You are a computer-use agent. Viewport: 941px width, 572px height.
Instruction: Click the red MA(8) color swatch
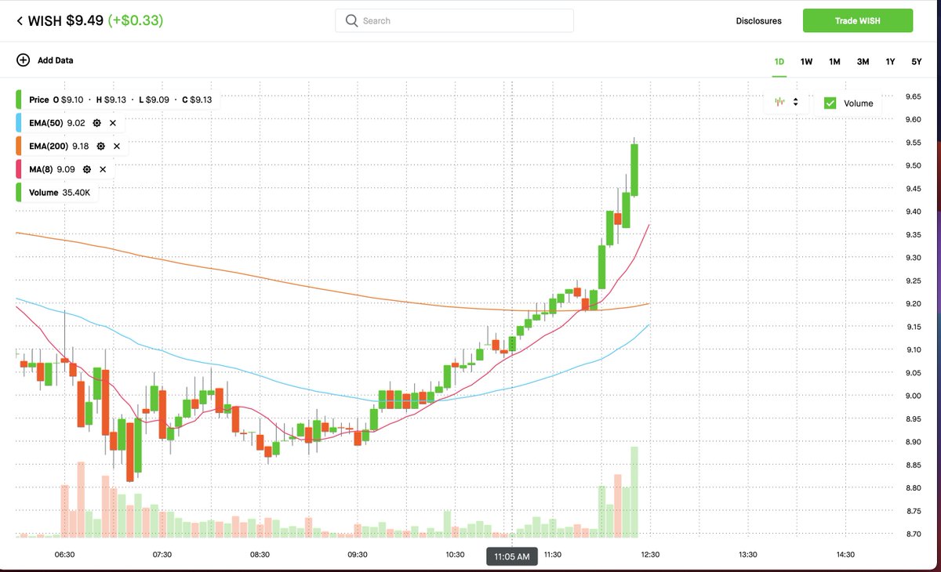(18, 169)
